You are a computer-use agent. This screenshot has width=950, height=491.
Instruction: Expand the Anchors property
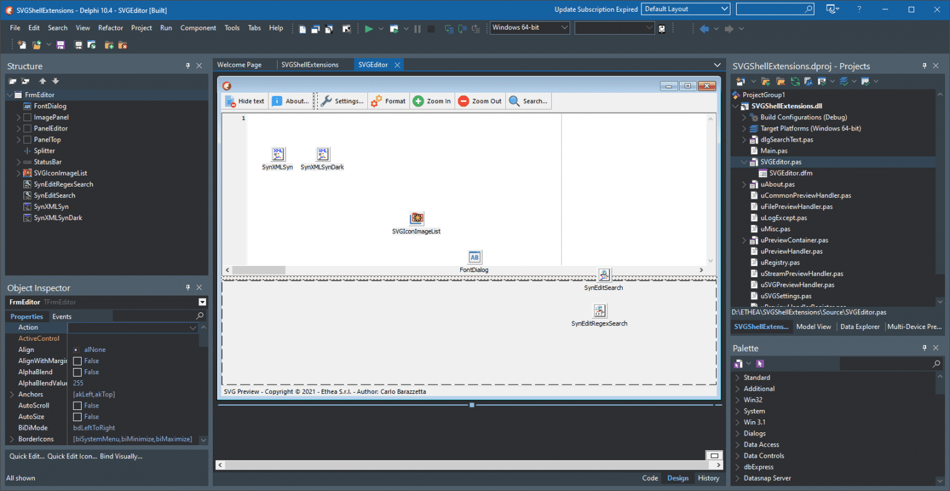click(12, 395)
